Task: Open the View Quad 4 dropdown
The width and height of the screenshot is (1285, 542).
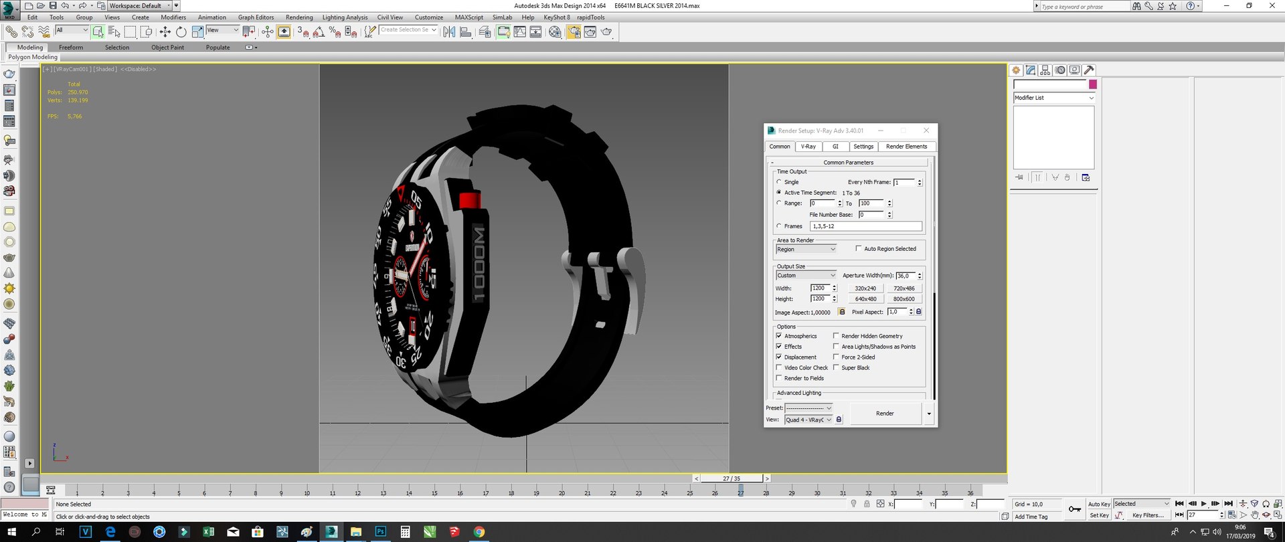Action: (x=808, y=420)
